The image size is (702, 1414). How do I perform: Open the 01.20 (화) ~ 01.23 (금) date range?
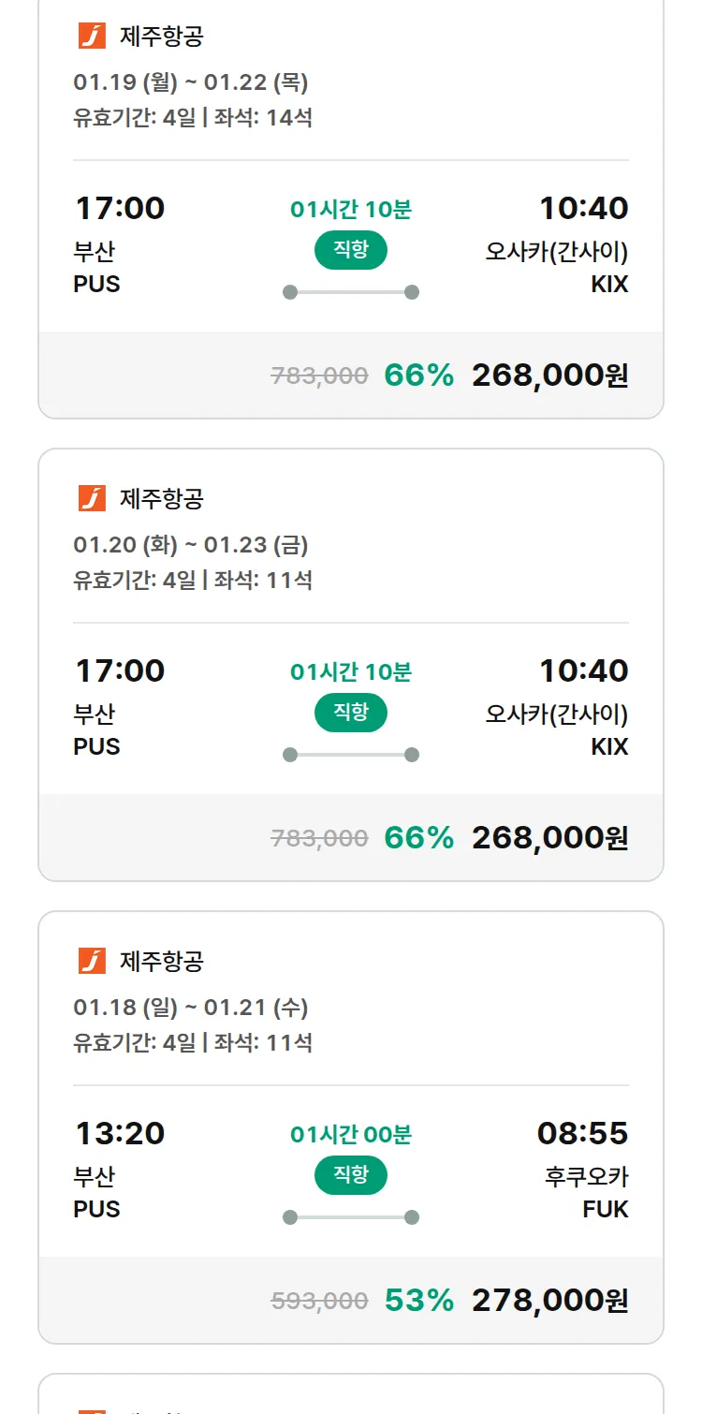[191, 545]
